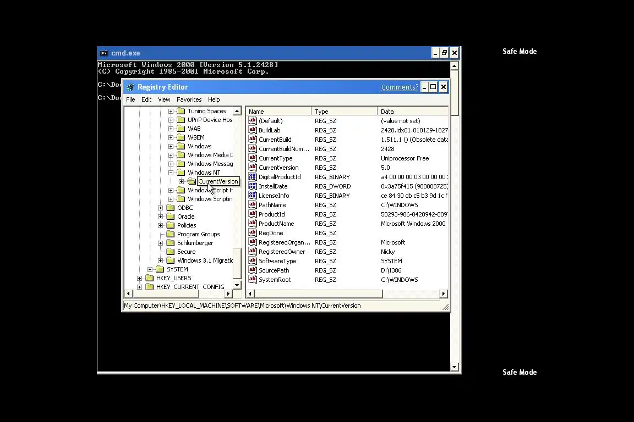Click the cmd.exe window scroll down arrow
Image resolution: width=634 pixels, height=422 pixels.
pos(455,367)
